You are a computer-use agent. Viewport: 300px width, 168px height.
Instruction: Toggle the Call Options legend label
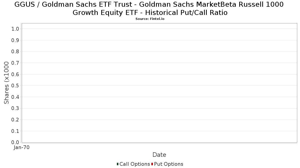pyautogui.click(x=135, y=164)
